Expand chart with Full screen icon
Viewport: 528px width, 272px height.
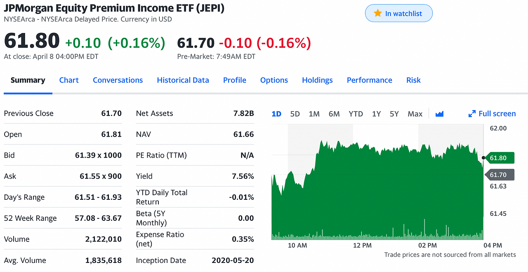492,114
